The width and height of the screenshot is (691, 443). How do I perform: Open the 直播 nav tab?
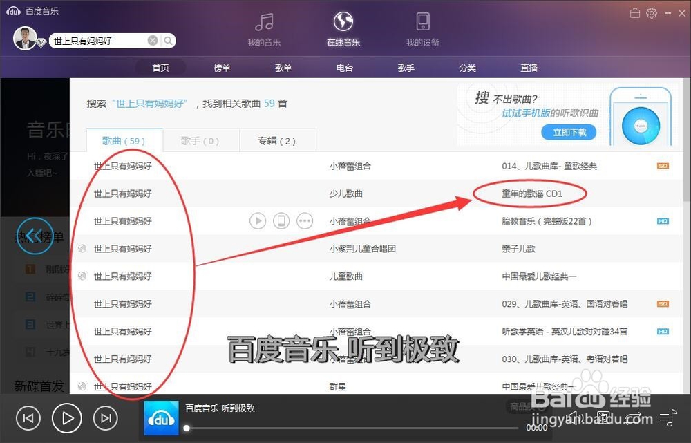point(529,68)
